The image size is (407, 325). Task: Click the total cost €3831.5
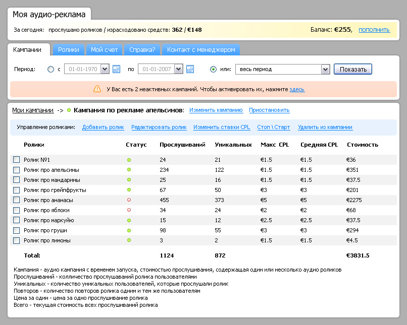point(358,255)
